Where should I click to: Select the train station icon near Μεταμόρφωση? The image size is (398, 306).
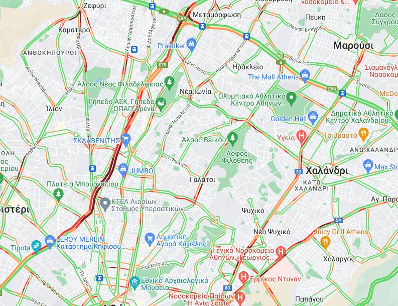point(202,27)
